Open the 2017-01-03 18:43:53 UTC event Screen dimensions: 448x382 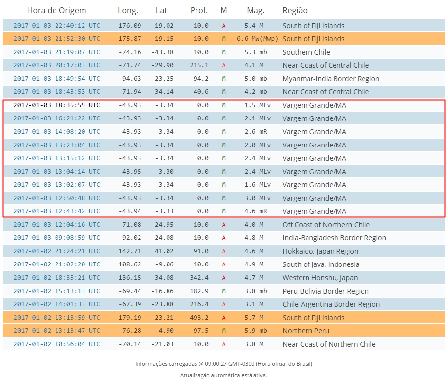[x=56, y=92]
